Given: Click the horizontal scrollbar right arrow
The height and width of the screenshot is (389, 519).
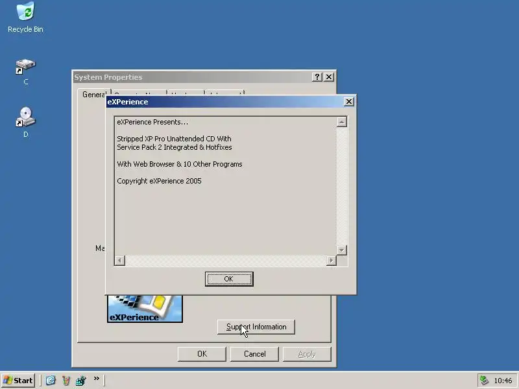Looking at the screenshot, I should 332,261.
